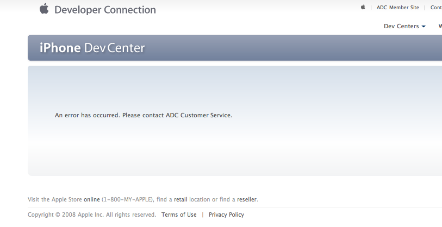Open the 'retail' location link
Viewport: 442px width, 227px height.
click(180, 199)
